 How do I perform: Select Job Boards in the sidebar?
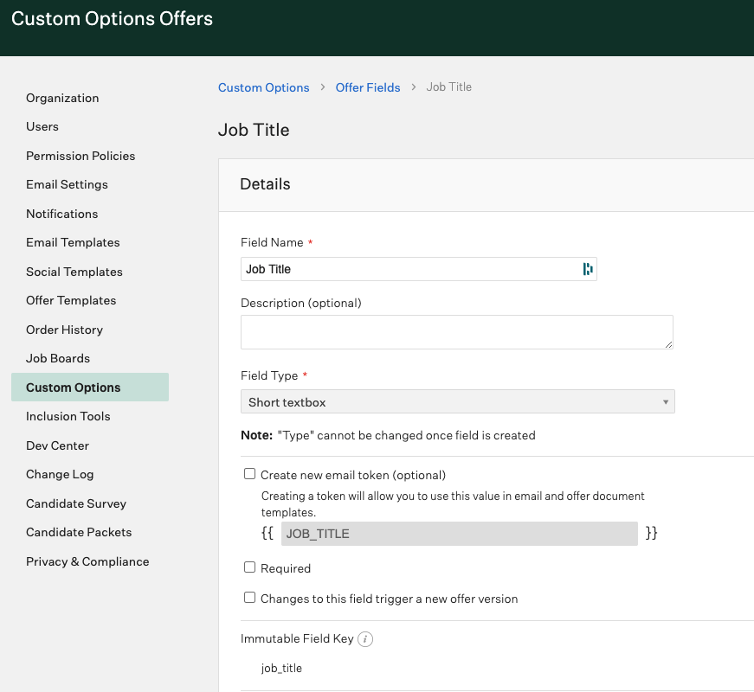(58, 358)
